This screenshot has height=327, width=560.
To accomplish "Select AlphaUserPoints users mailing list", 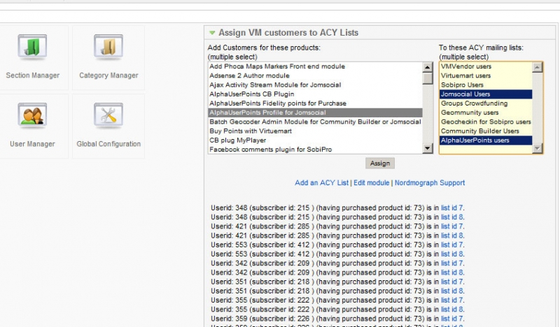I will click(486, 140).
